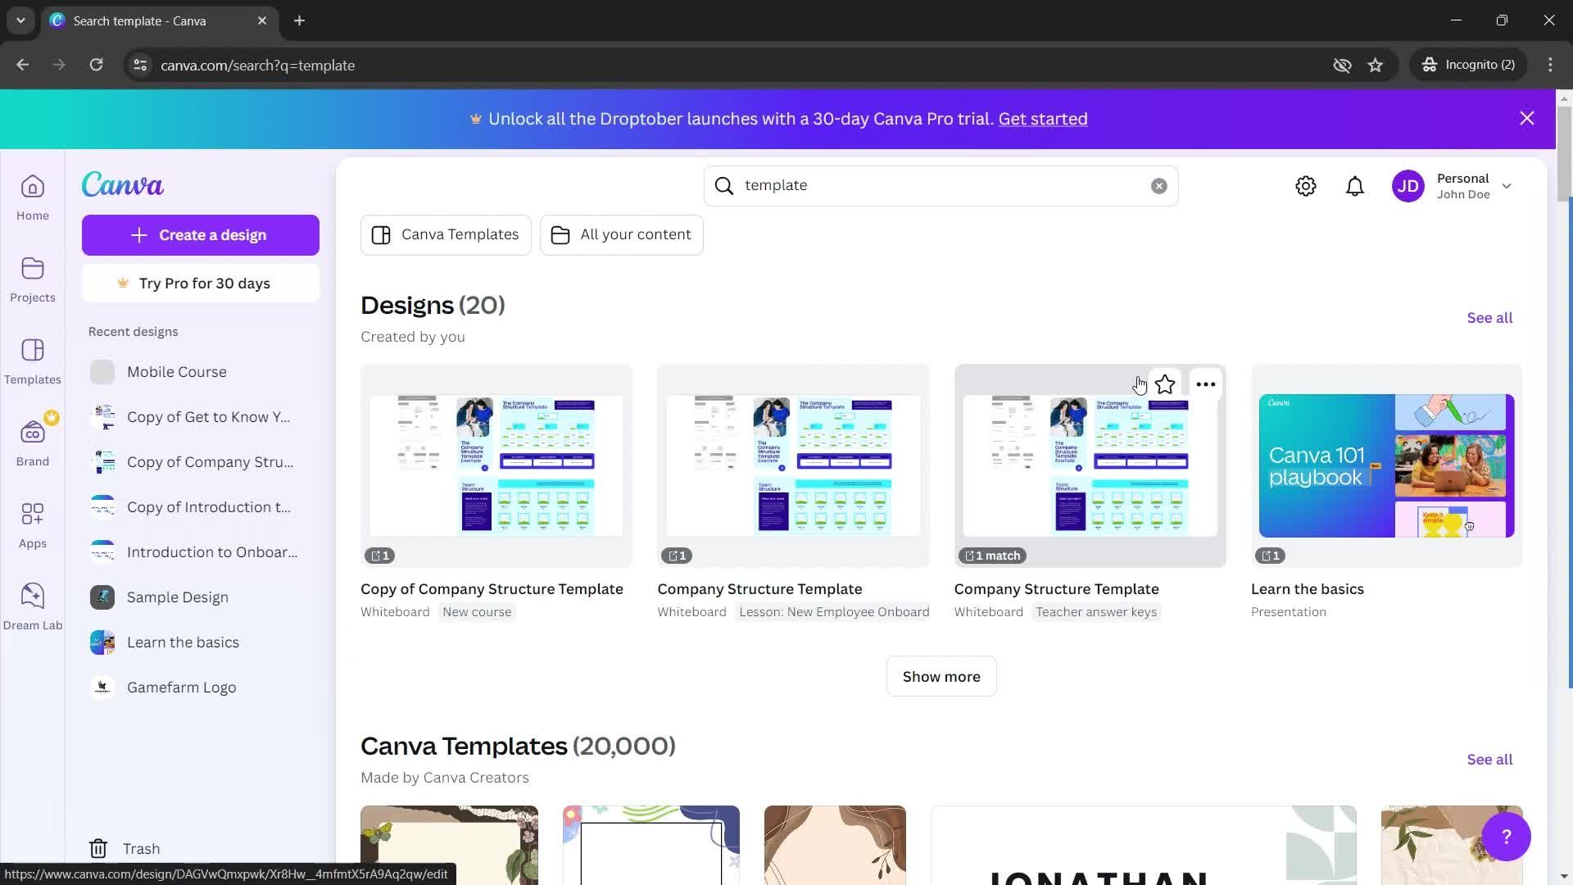Open Company Structure Template with Lesson tag

point(793,465)
